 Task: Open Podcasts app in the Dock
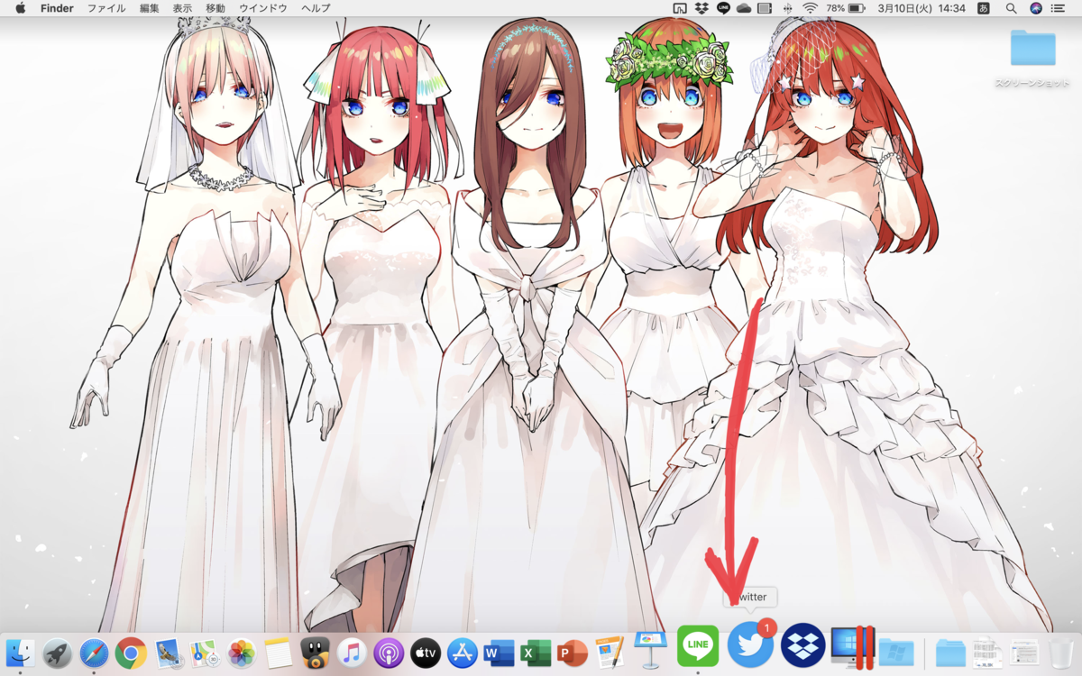click(x=389, y=653)
